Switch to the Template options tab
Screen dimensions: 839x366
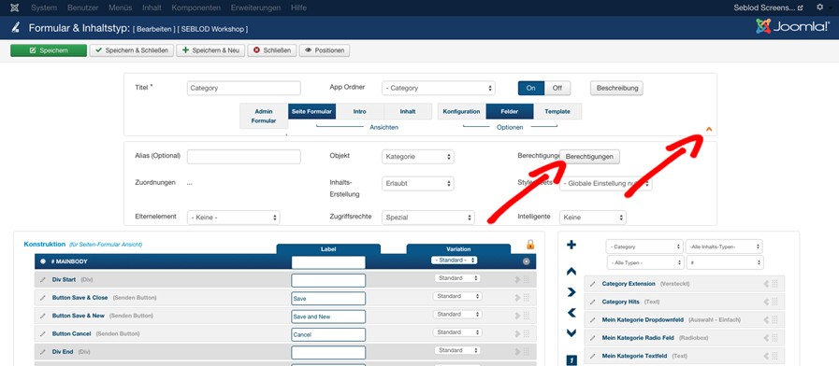tap(557, 112)
